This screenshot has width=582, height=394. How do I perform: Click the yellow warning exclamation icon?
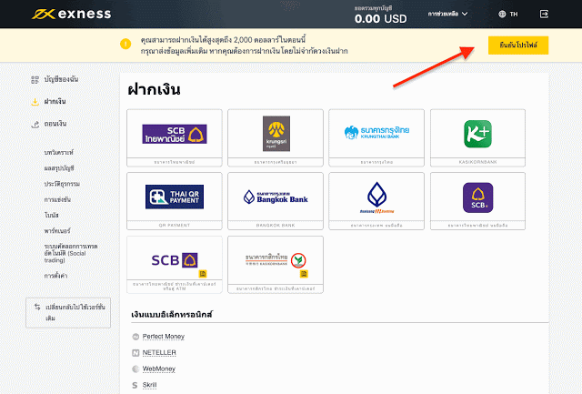[x=125, y=45]
